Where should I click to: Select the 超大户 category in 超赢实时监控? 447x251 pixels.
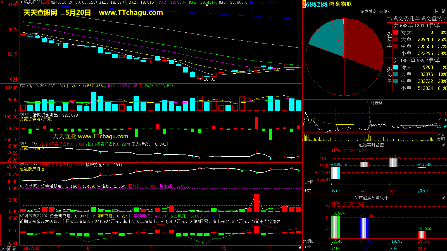pos(424,191)
